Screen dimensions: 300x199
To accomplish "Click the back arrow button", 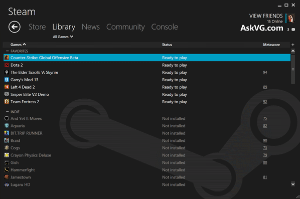I will coord(15,27).
